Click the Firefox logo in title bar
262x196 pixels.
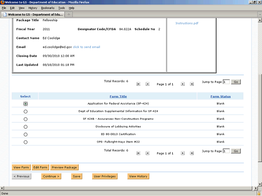[x=2, y=2]
